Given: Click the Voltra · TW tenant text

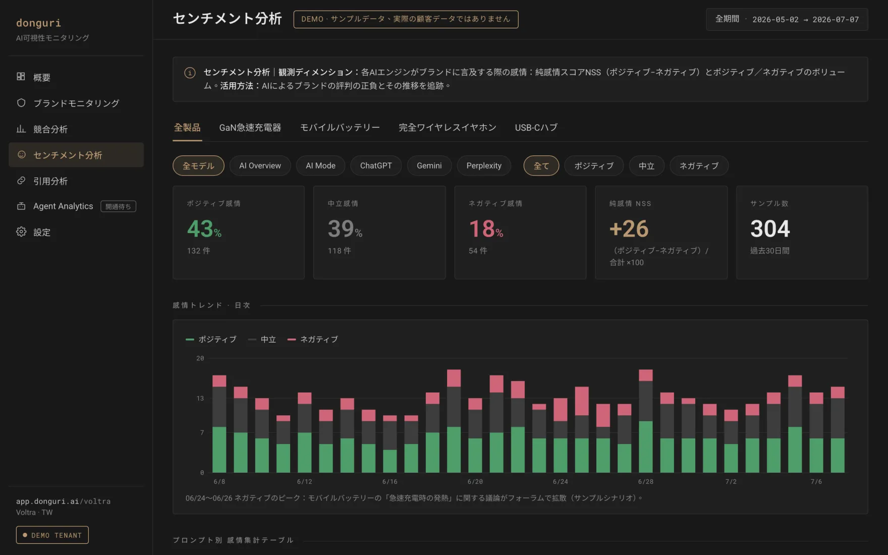Looking at the screenshot, I should click(34, 512).
